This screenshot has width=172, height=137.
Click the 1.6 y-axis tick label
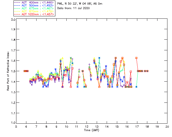(x=13, y=61)
